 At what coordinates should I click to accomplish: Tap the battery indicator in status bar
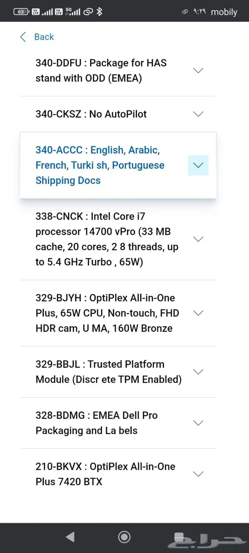click(x=21, y=12)
